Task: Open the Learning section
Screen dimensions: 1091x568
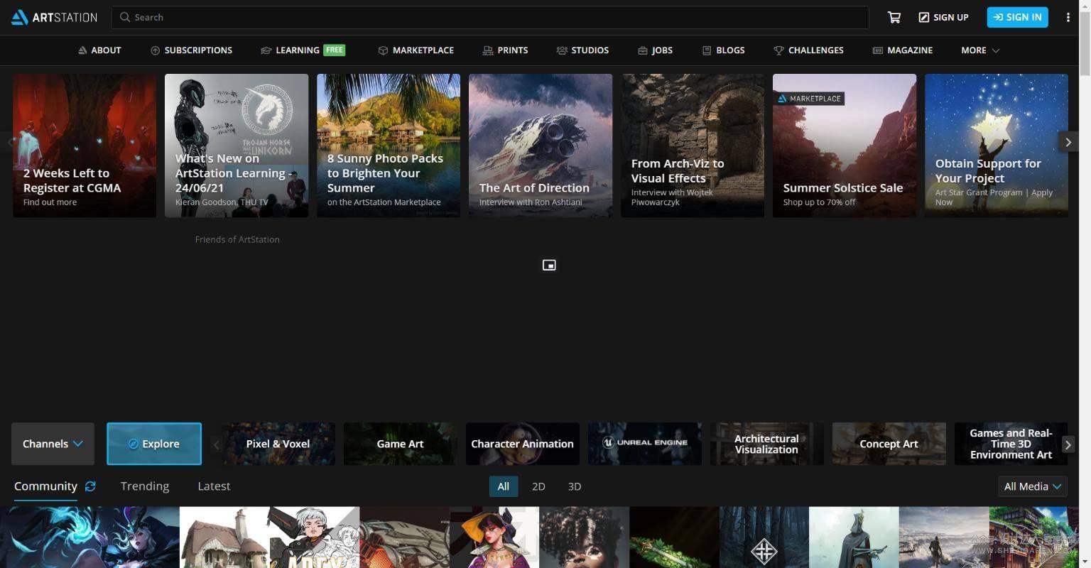Action: pyautogui.click(x=303, y=50)
